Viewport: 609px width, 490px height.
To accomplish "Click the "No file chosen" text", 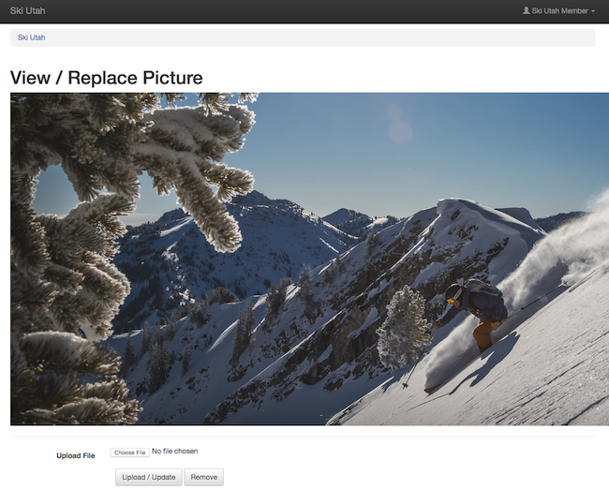I will pyautogui.click(x=174, y=452).
